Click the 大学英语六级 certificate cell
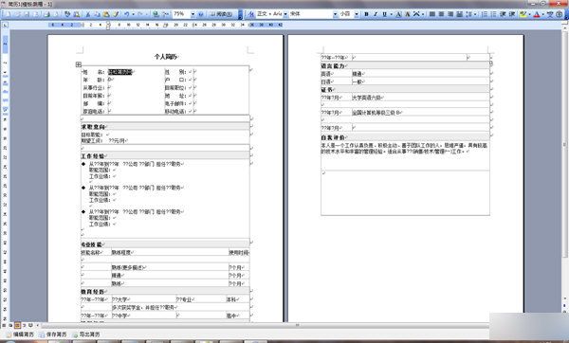The width and height of the screenshot is (569, 343). (x=366, y=98)
